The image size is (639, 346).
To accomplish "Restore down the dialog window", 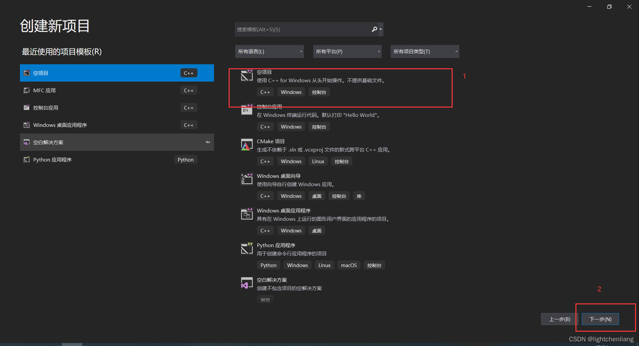I will pyautogui.click(x=609, y=7).
